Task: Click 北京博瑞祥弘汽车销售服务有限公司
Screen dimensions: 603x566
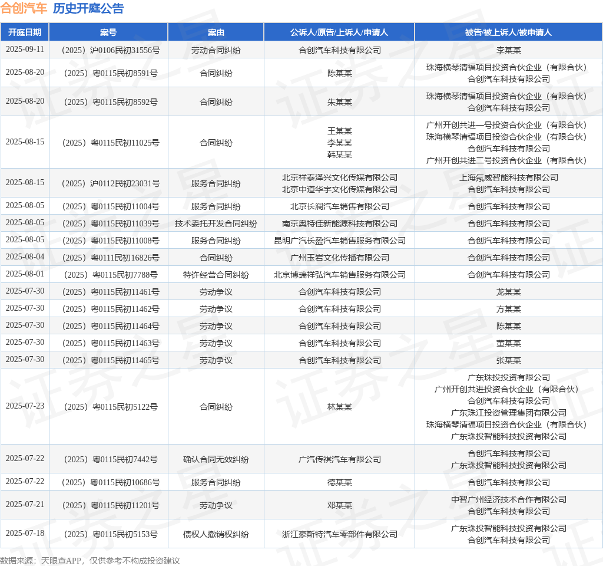Action: tap(340, 275)
